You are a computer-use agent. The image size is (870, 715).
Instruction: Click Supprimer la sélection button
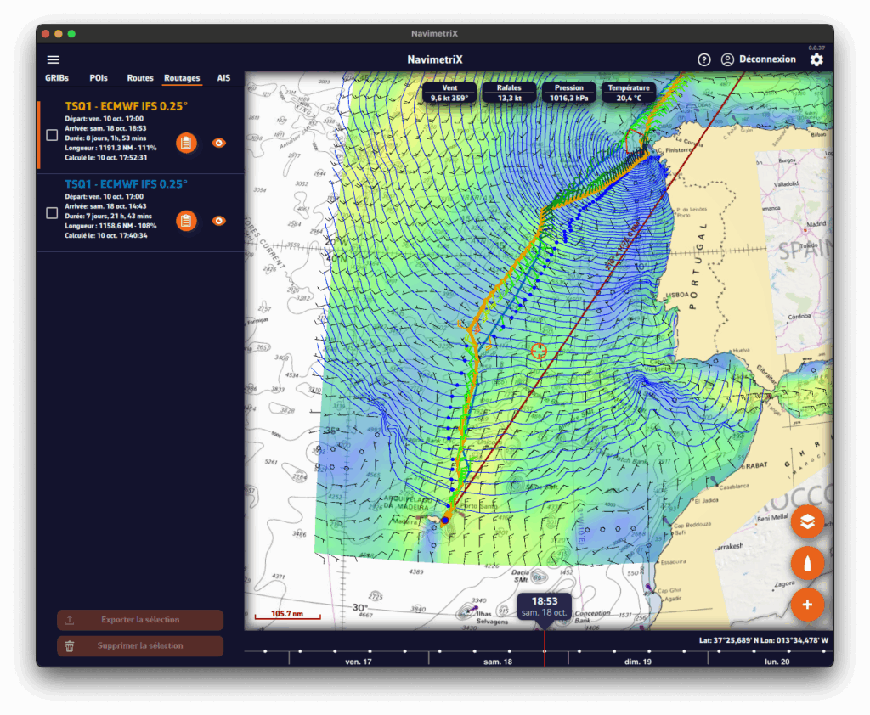coord(140,645)
